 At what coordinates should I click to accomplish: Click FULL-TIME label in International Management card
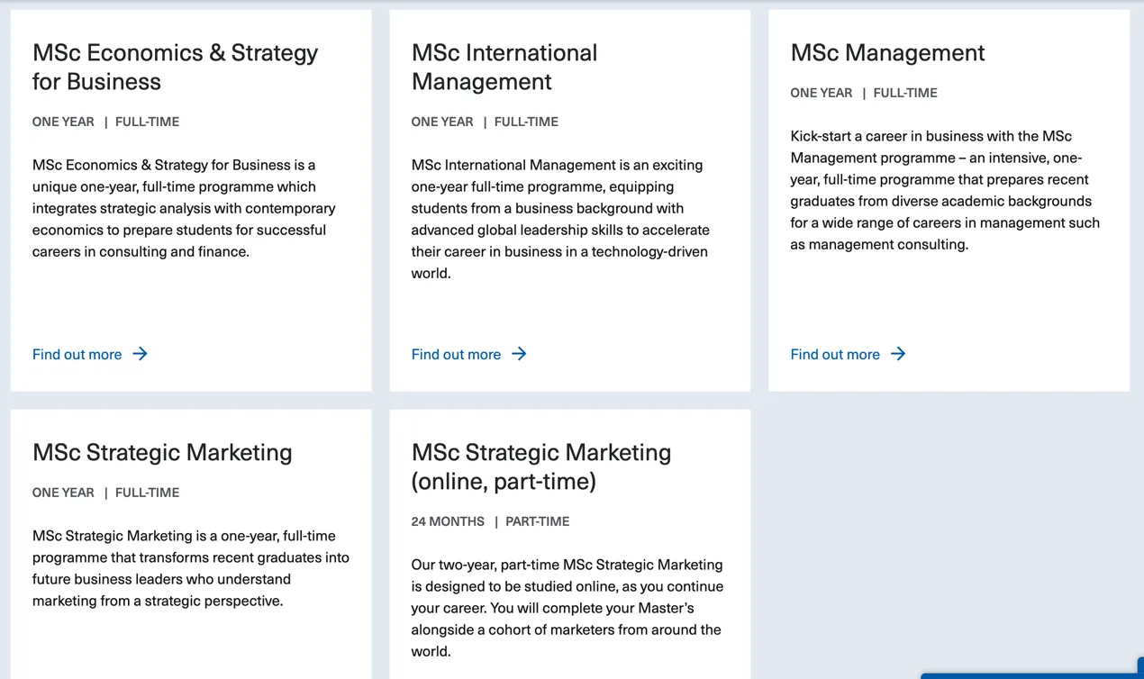[526, 122]
